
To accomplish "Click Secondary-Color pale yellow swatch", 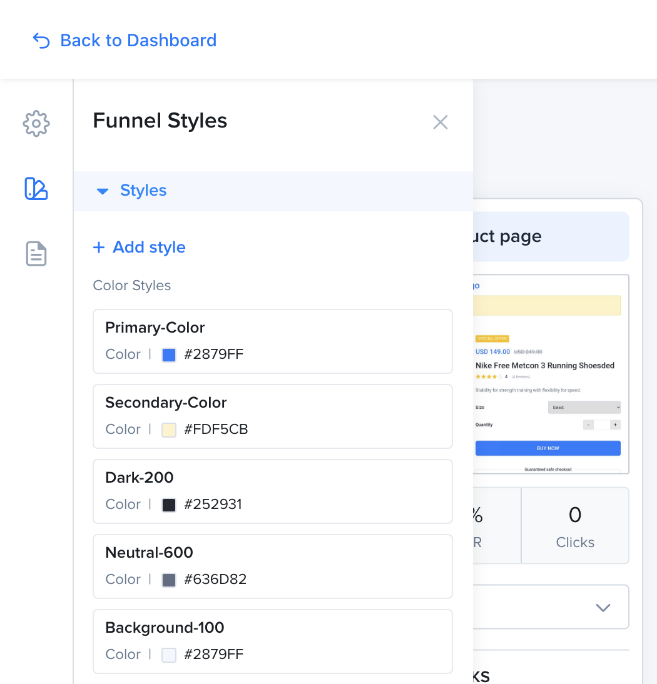I will tap(169, 430).
